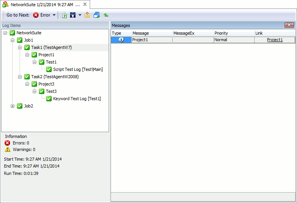Click the Errors red X icon
This screenshot has width=297, height=203.
click(7, 143)
